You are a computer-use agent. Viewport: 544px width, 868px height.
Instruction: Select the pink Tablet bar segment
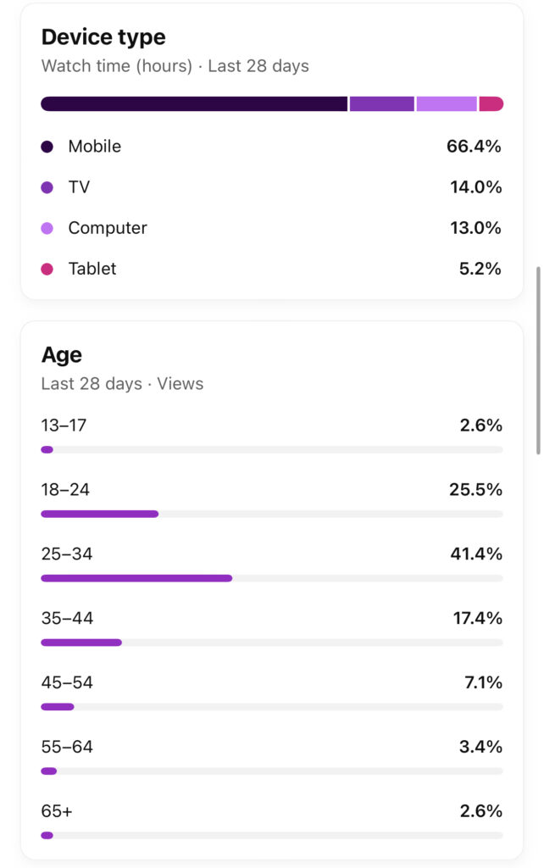pos(491,103)
